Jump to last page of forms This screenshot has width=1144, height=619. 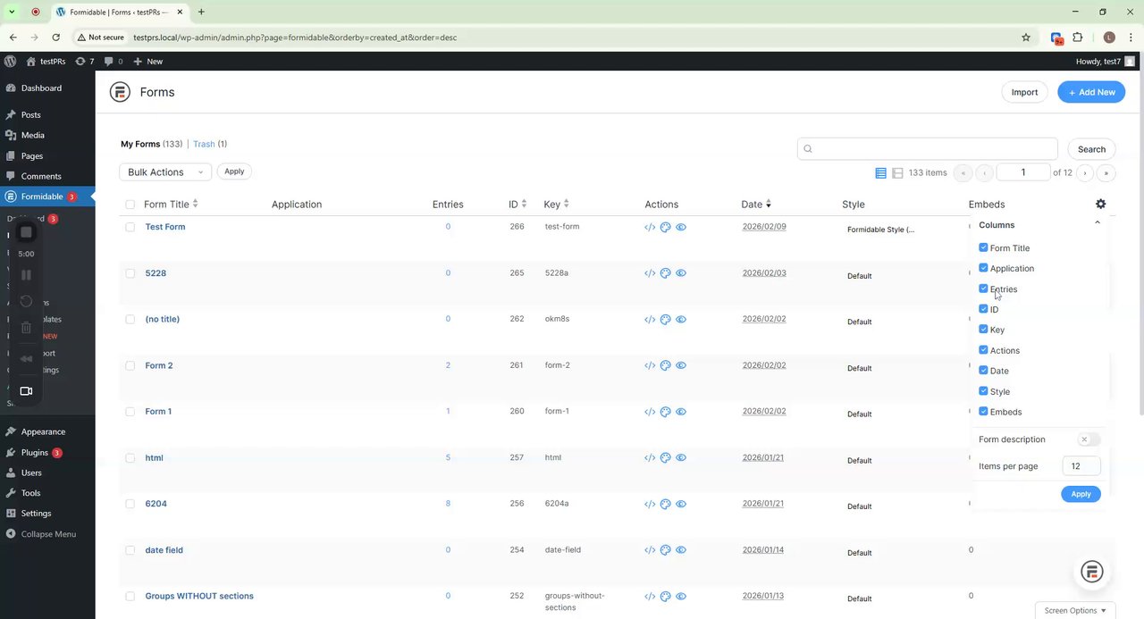click(x=1106, y=173)
